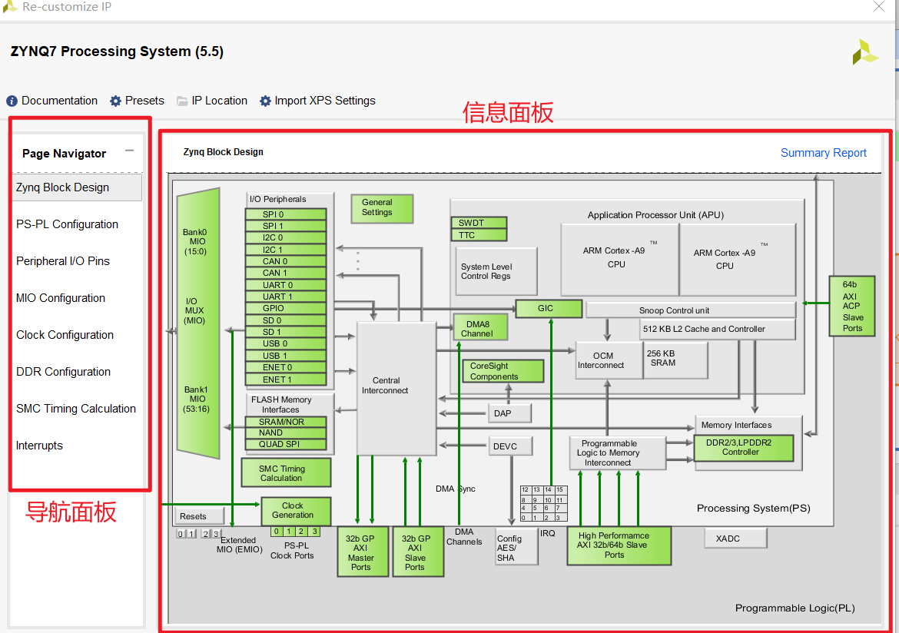Select the XADC block
The image size is (899, 633).
(x=735, y=538)
